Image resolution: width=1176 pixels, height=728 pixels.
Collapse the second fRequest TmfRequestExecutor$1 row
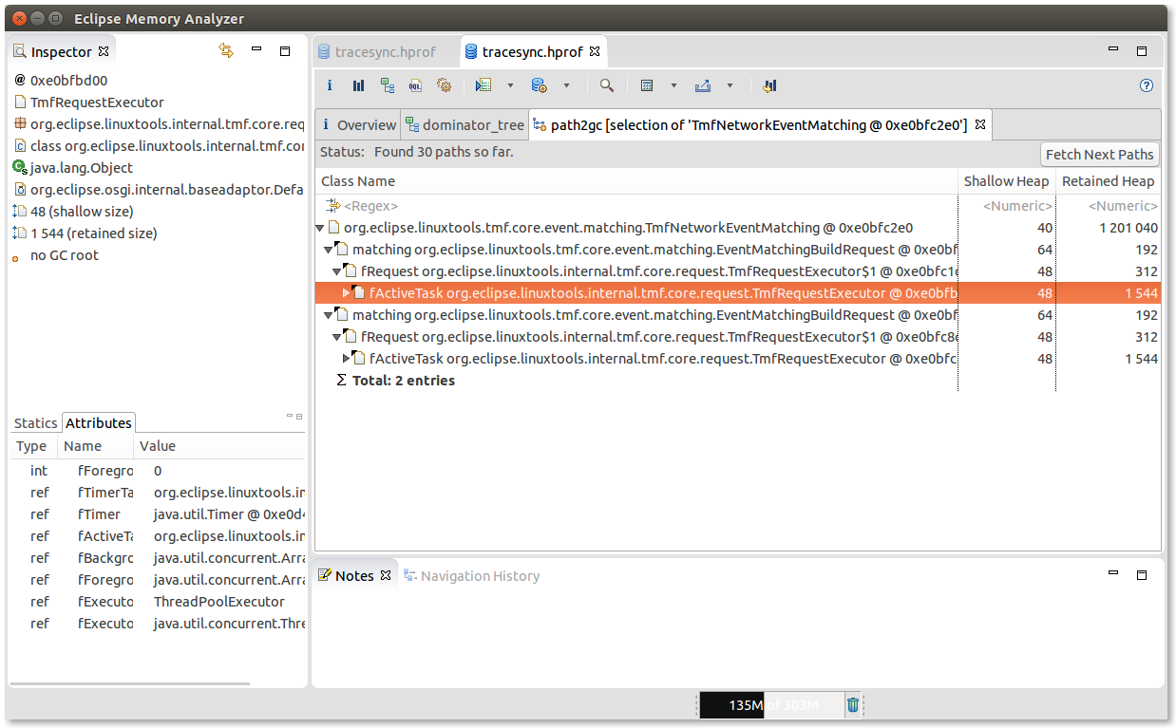tap(337, 337)
